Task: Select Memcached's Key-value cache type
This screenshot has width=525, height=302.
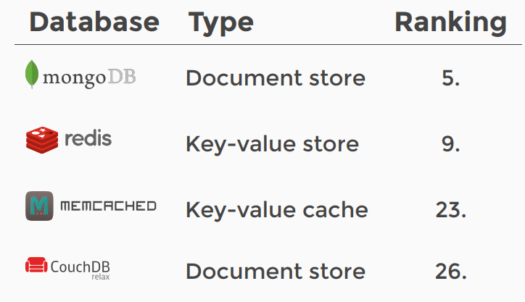Action: click(276, 210)
